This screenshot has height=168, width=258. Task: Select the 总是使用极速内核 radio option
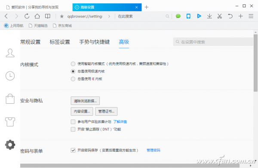tap(73, 72)
